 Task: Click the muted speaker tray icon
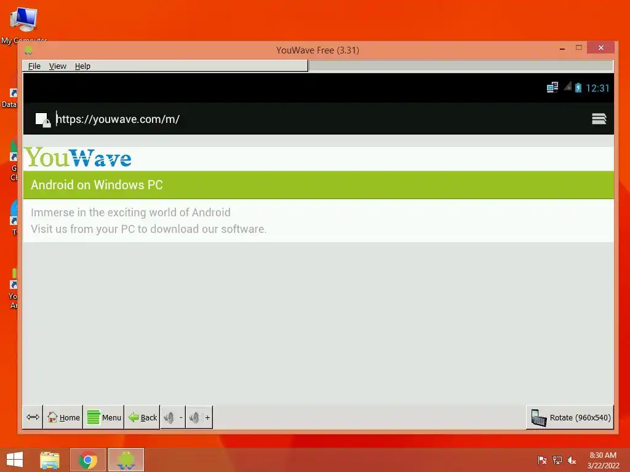point(572,460)
